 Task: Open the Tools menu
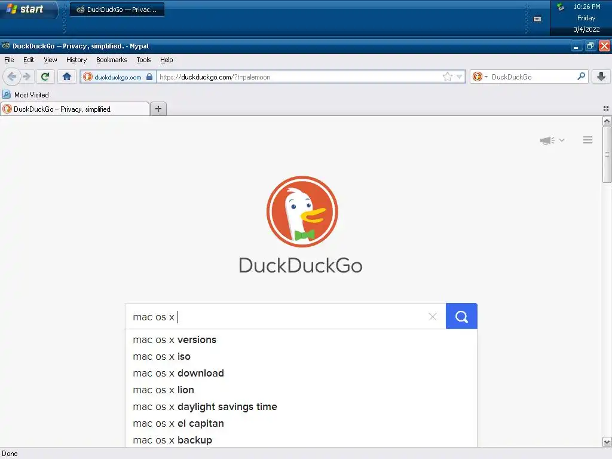point(143,60)
